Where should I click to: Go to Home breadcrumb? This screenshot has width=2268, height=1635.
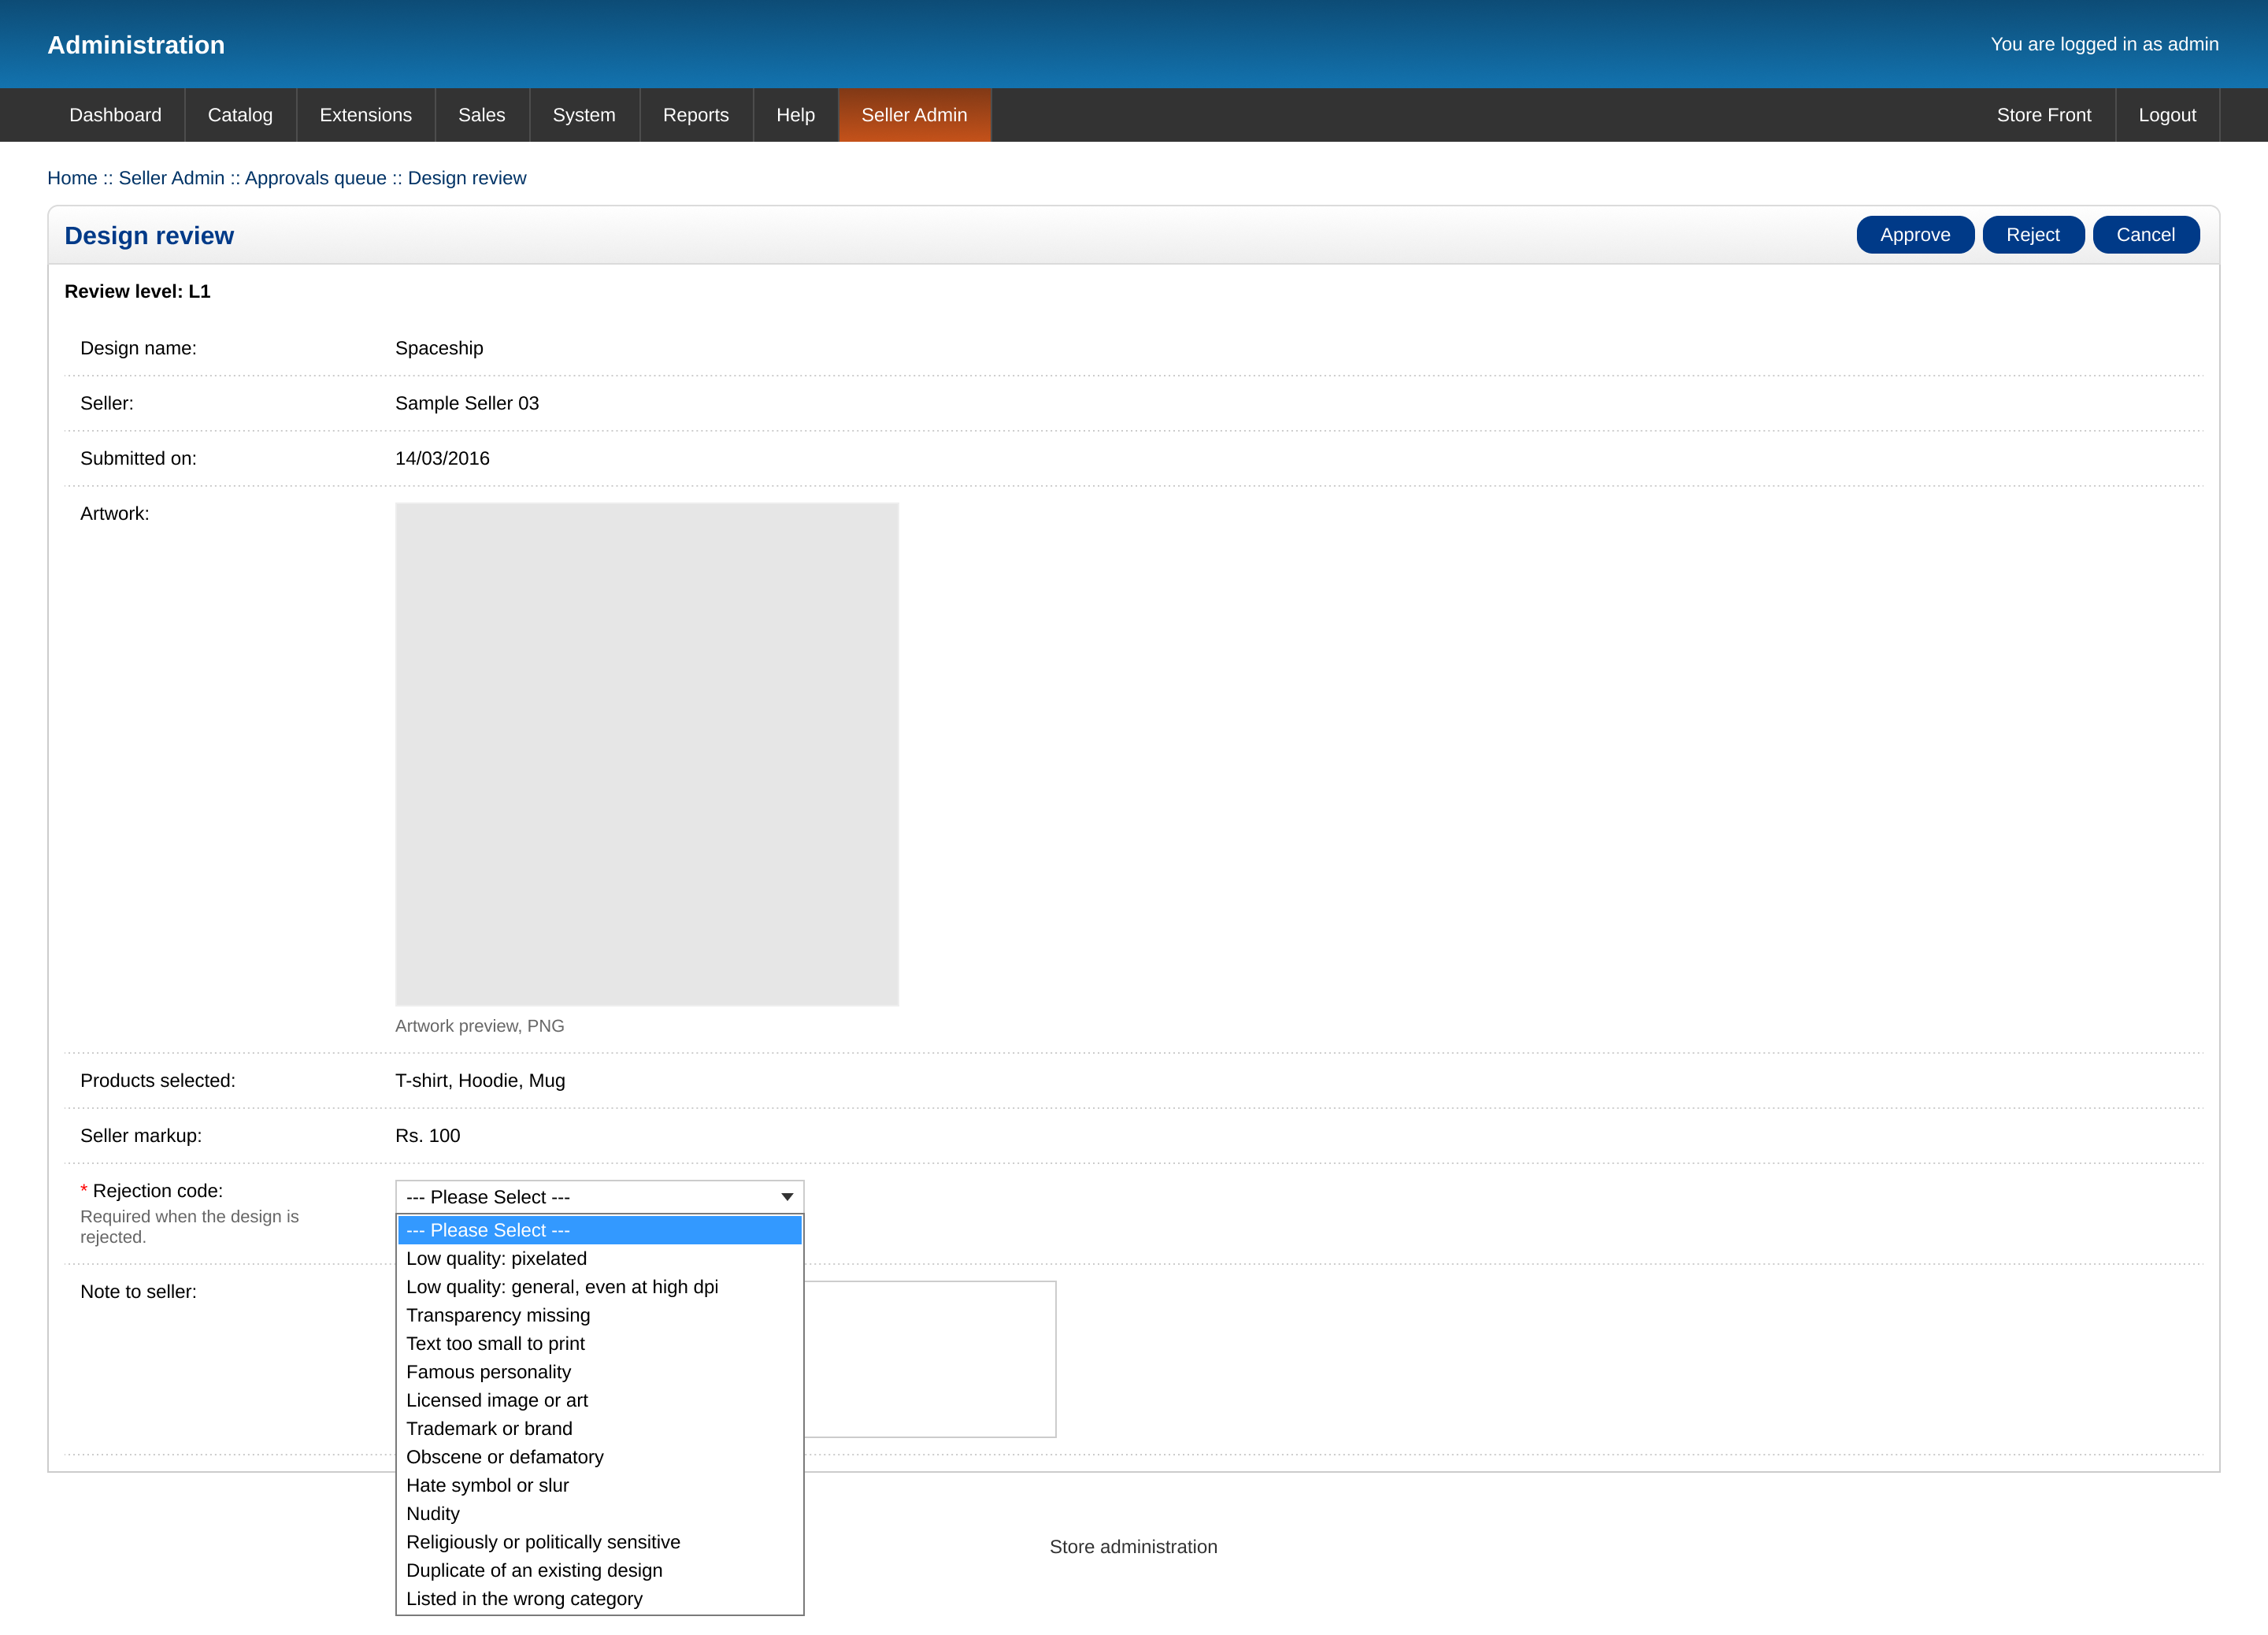click(x=72, y=178)
